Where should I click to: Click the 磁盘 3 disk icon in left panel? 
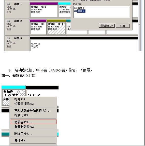(8, 38)
